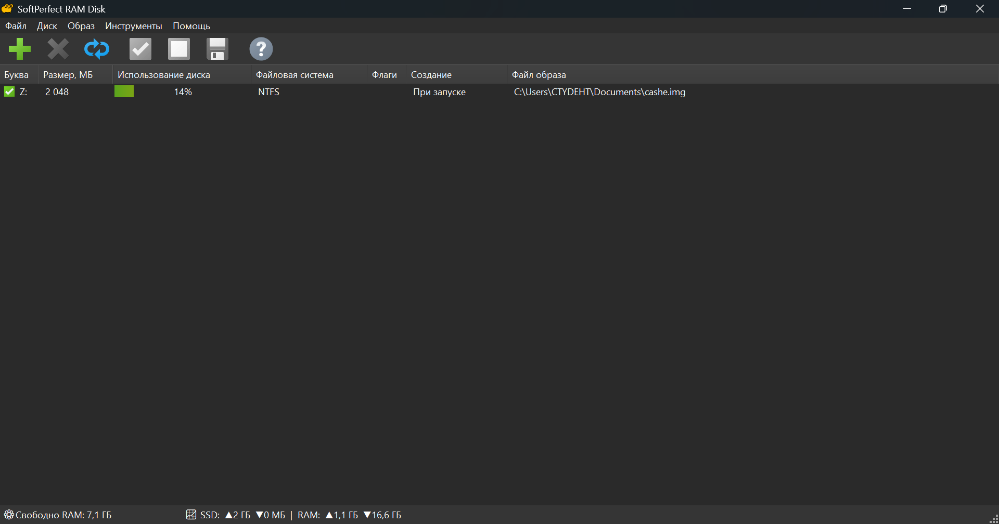This screenshot has width=999, height=524.
Task: Open the Диск menu
Action: 47,26
